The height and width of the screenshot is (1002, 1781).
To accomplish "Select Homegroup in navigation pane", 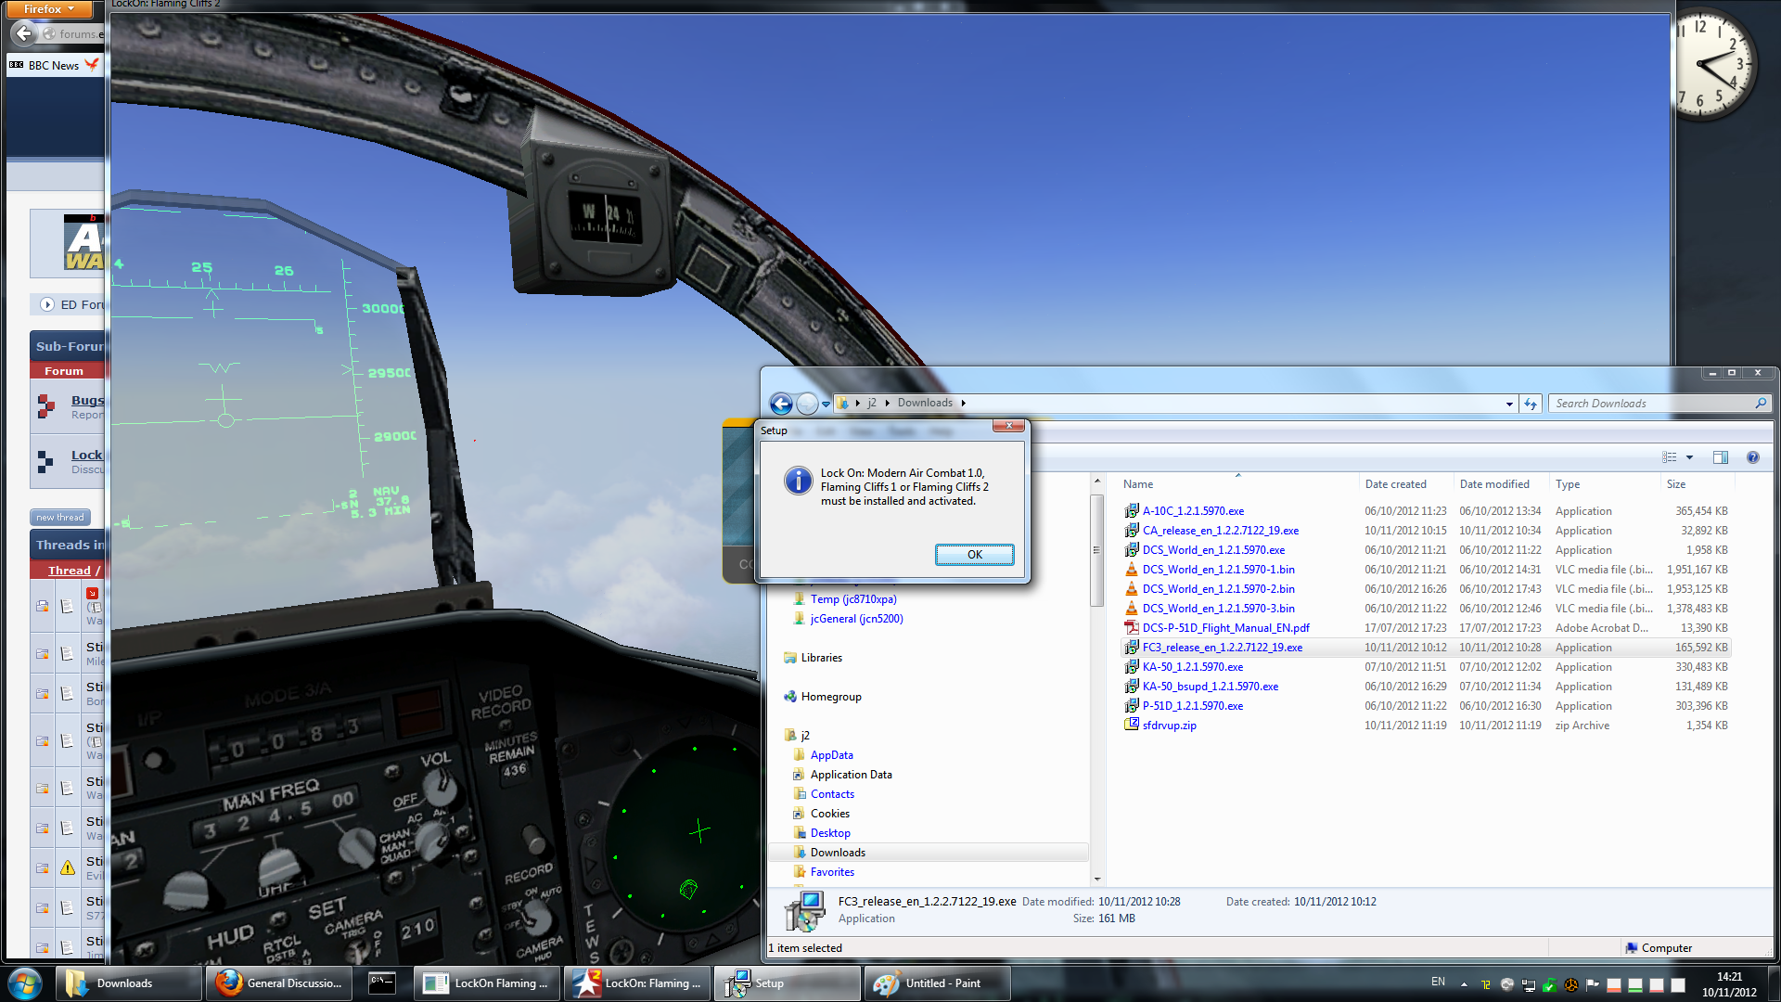I will (830, 697).
